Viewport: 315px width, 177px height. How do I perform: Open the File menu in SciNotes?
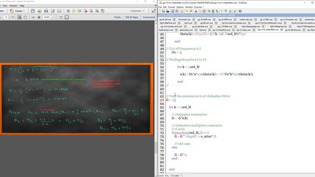[x=160, y=7]
